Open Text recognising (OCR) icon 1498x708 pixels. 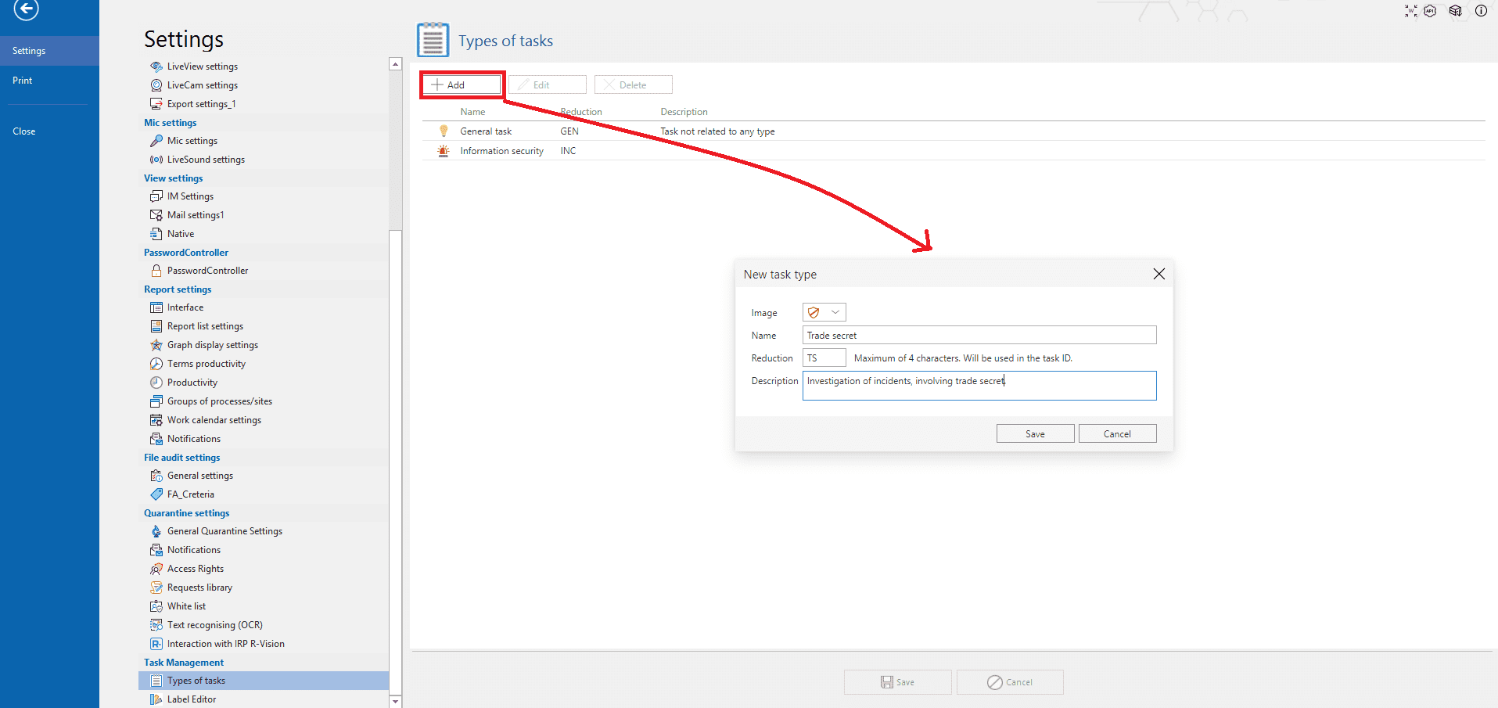click(156, 625)
